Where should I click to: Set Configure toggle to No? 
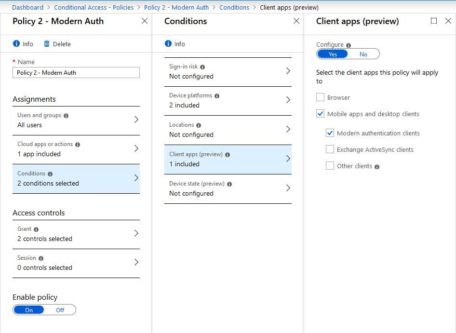(x=363, y=54)
